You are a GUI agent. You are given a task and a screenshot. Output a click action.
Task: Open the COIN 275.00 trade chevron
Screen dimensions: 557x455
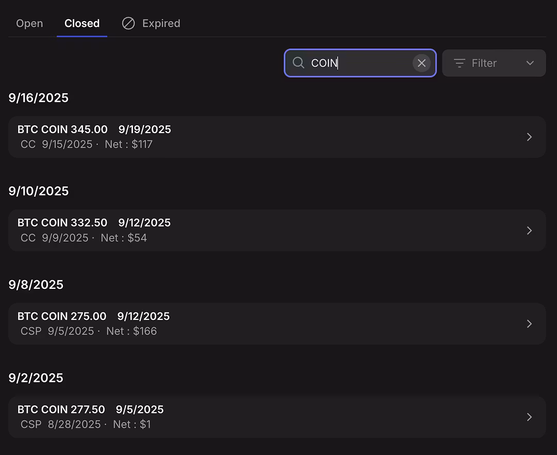click(x=529, y=323)
